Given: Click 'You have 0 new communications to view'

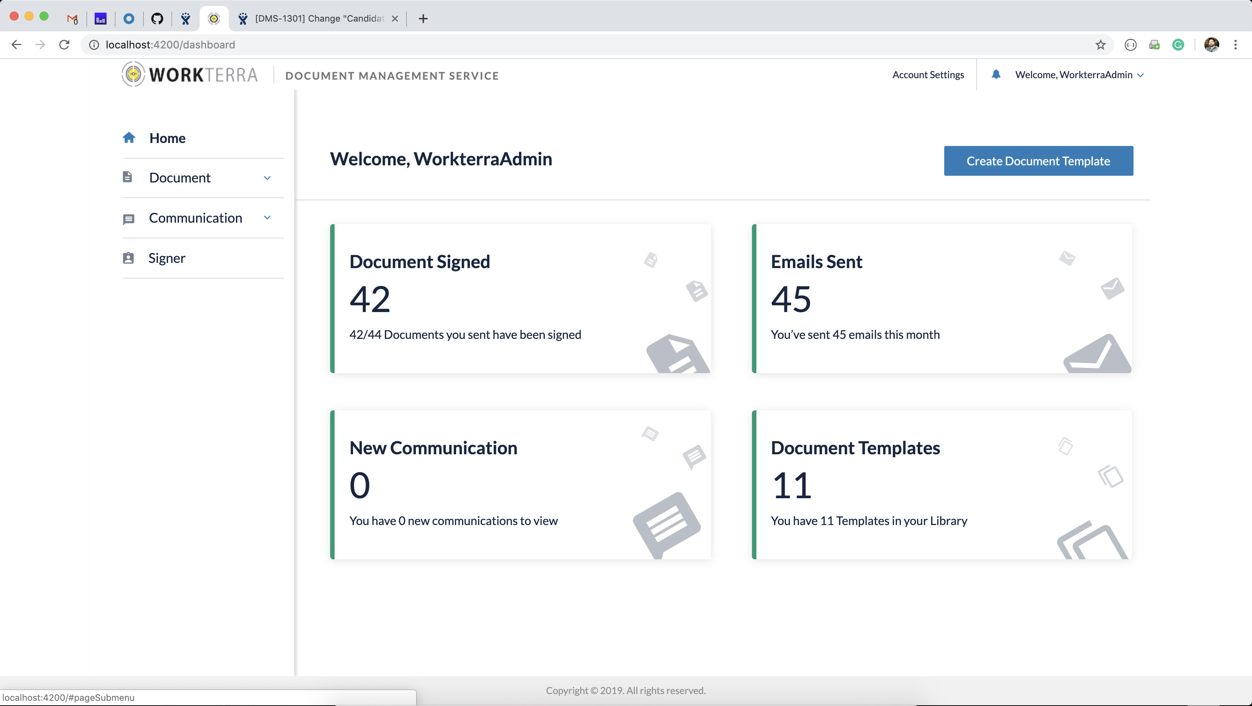Looking at the screenshot, I should pos(453,521).
